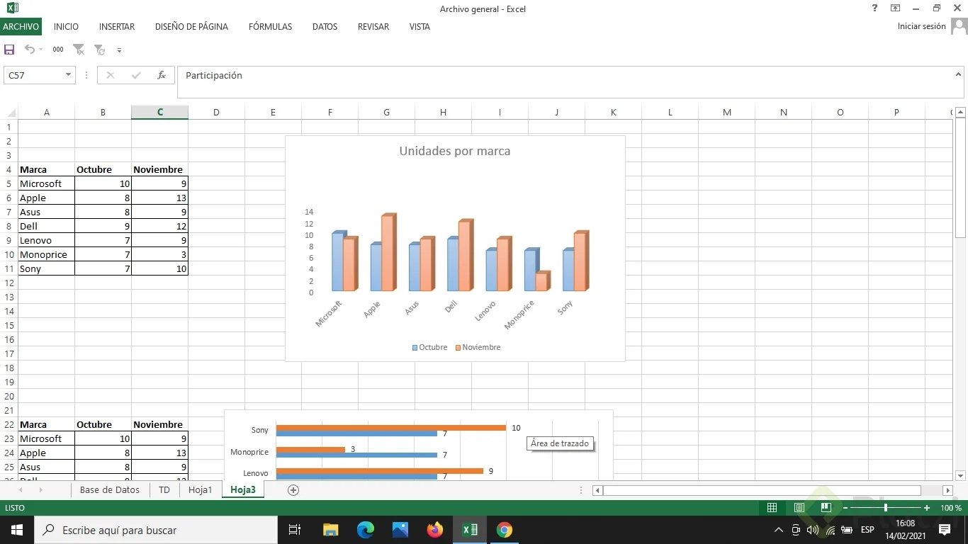Image resolution: width=968 pixels, height=544 pixels.
Task: Launch Firefox from the taskbar
Action: (434, 530)
